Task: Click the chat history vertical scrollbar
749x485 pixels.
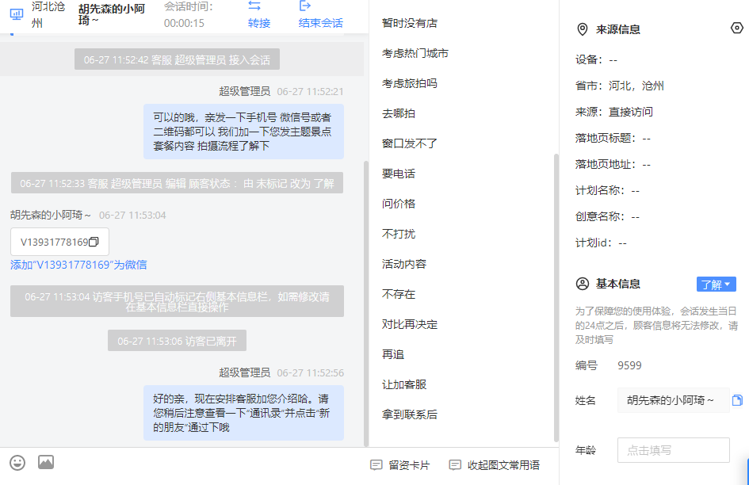Action: (366, 304)
